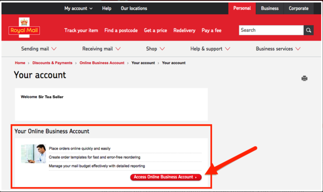Screen dimensions: 323x192
Task: Expand the Shop menu
Action: tap(155, 49)
